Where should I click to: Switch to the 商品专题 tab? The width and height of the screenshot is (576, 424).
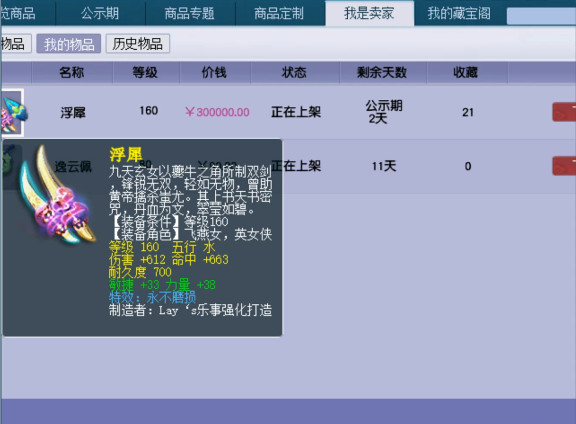click(x=190, y=13)
